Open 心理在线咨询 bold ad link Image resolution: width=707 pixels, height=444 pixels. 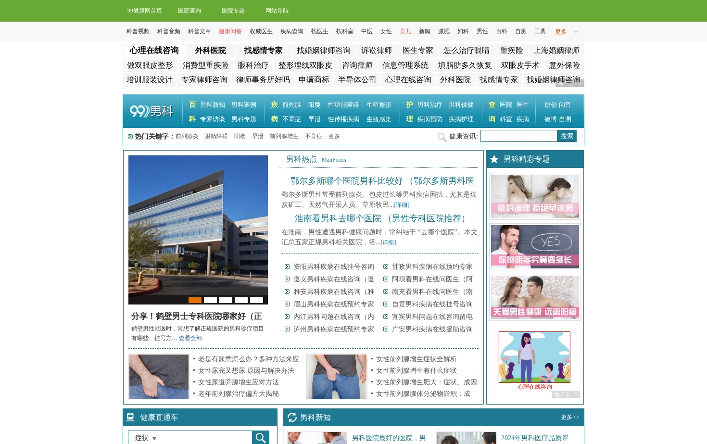coord(154,51)
